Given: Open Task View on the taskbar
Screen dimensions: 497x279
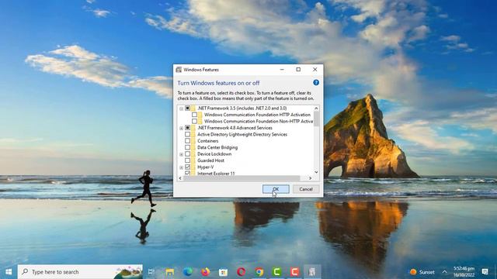Looking at the screenshot, I should click(151, 272).
